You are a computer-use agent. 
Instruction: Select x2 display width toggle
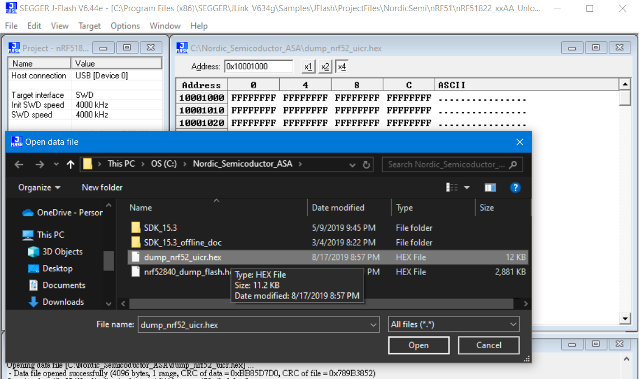point(325,67)
